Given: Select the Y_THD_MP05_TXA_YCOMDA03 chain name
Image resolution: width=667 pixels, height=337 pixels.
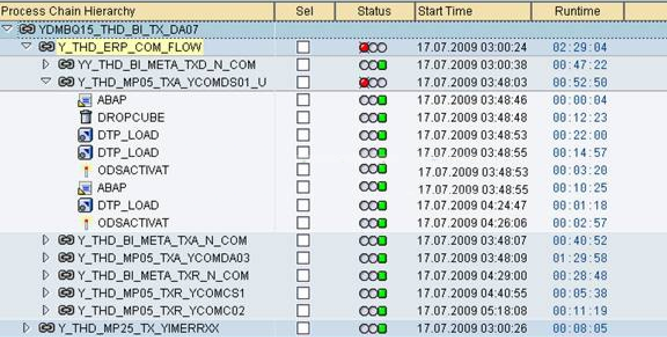Looking at the screenshot, I should tap(163, 258).
